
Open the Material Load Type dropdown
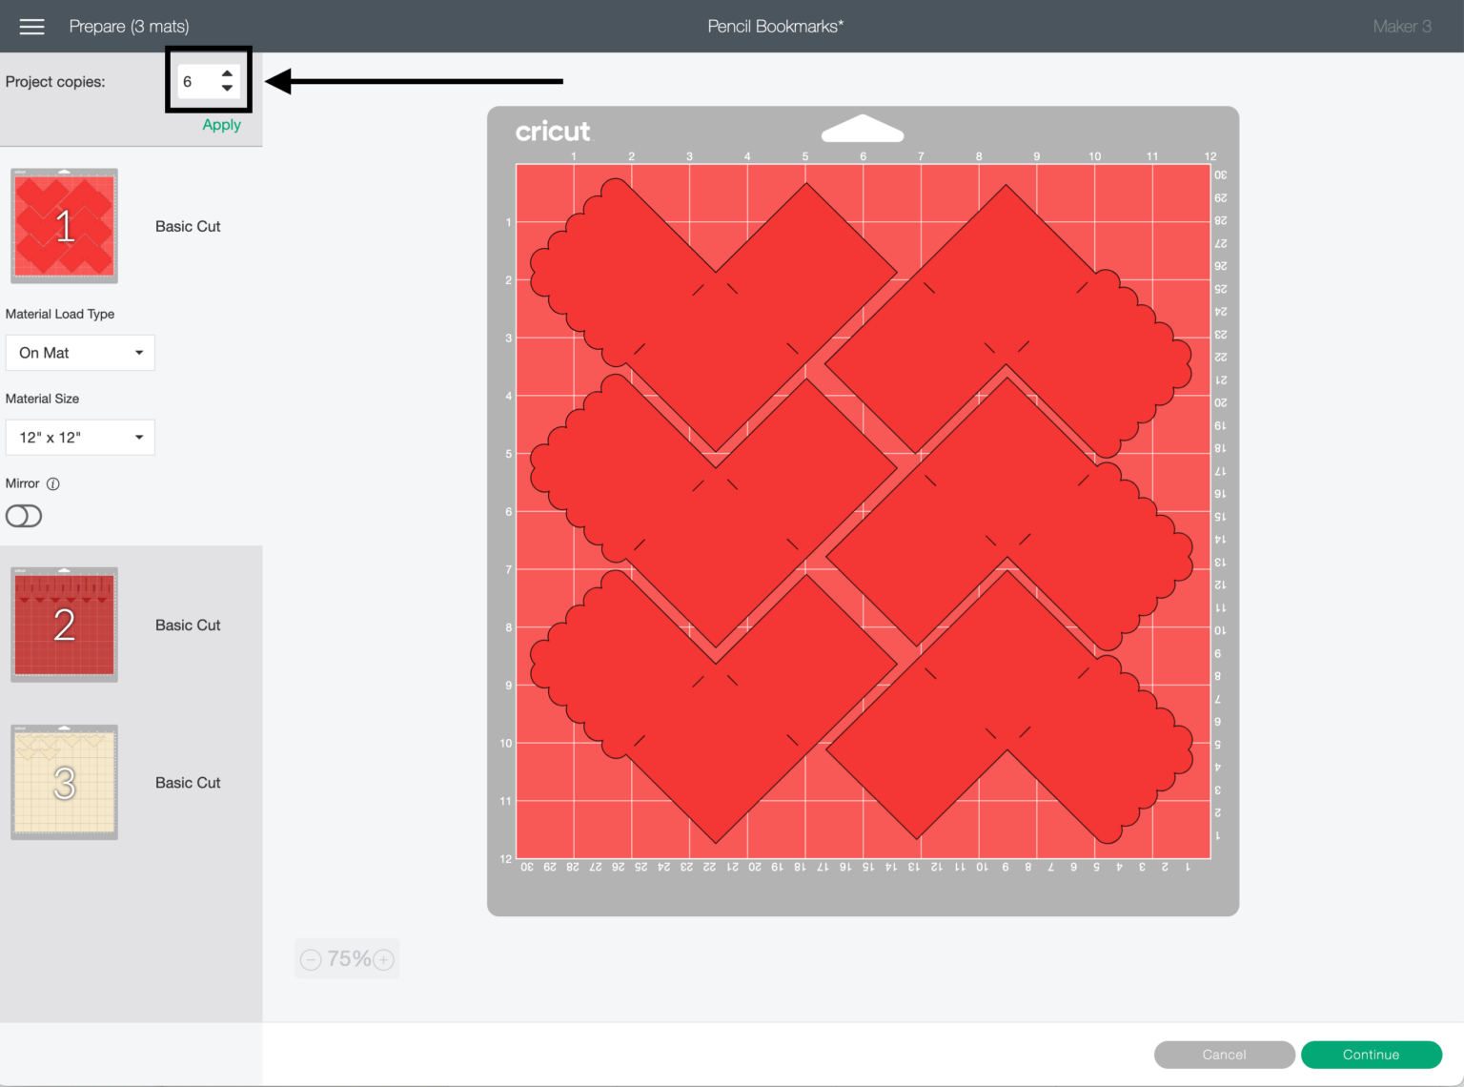coord(80,353)
